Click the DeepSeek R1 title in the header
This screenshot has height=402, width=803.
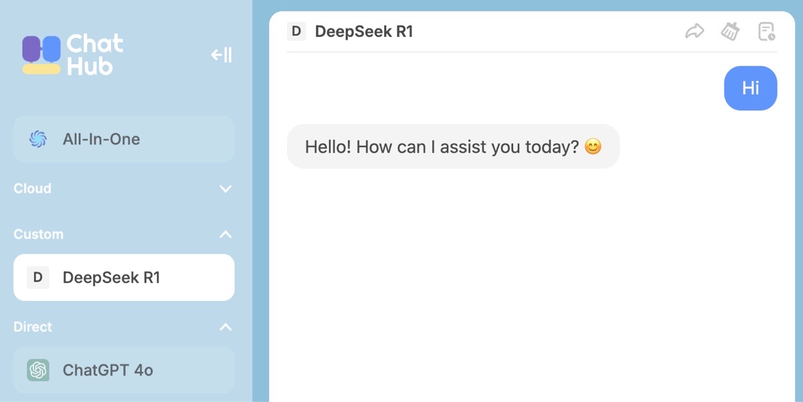[x=364, y=31]
